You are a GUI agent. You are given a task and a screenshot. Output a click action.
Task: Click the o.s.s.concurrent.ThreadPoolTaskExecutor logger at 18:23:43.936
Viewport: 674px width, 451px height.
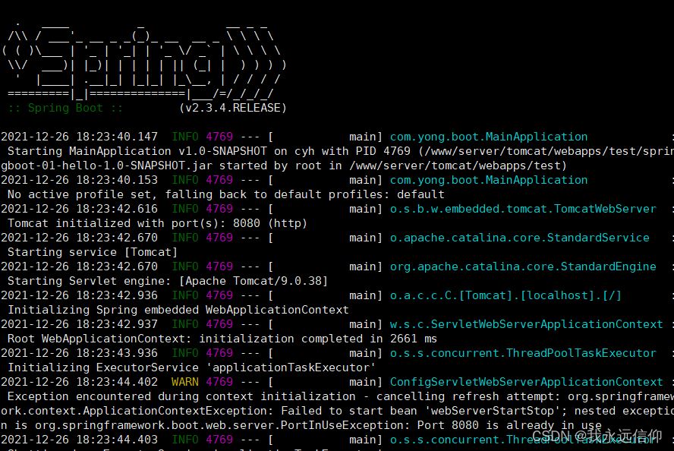pos(523,353)
